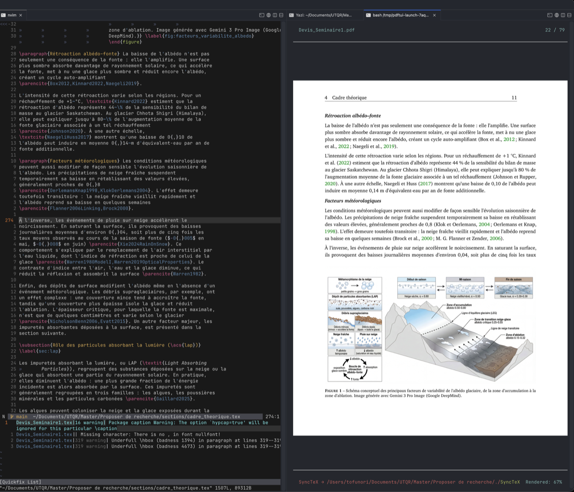Viewport: 574px width, 492px height.
Task: Open citation link 2004 after Klok et Oerlemans
Action: coord(484,224)
